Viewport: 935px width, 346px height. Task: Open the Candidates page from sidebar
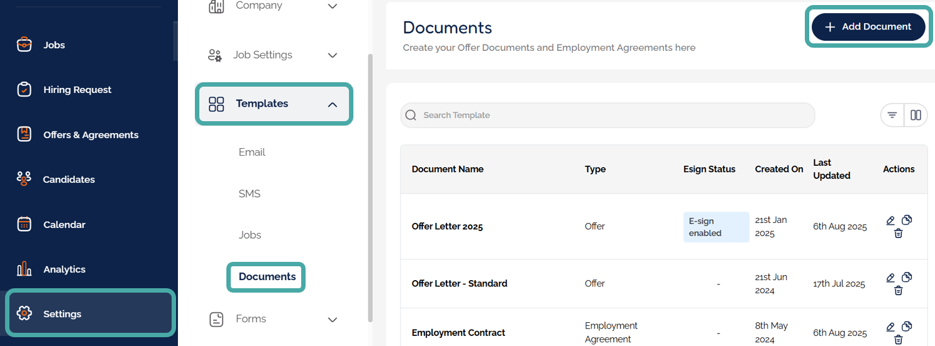click(x=69, y=180)
